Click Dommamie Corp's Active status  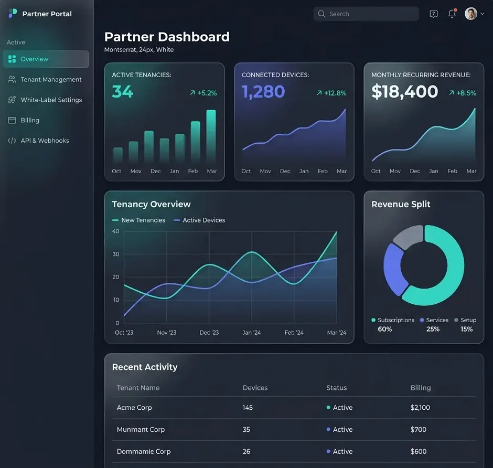[339, 451]
